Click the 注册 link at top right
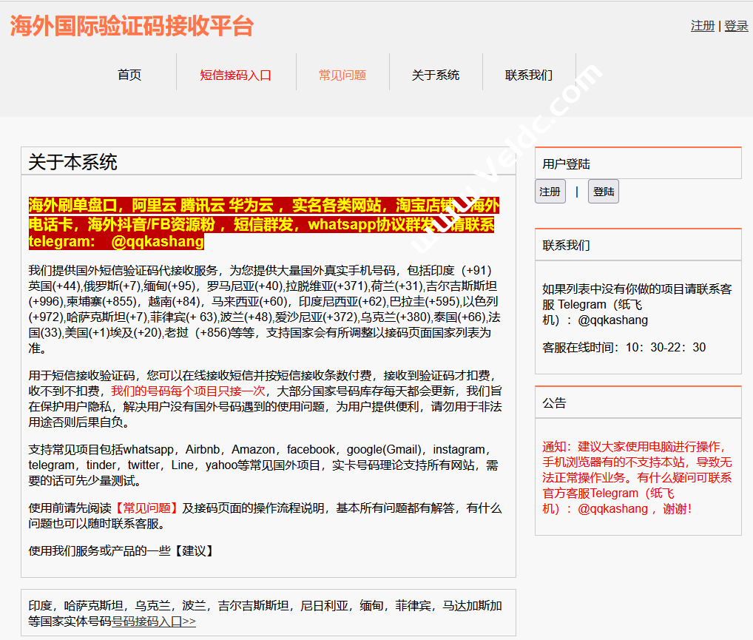This screenshot has width=753, height=640. [703, 26]
